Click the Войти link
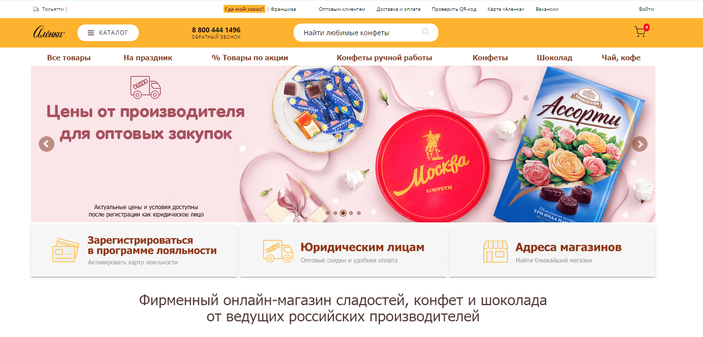The height and width of the screenshot is (337, 703). point(646,9)
